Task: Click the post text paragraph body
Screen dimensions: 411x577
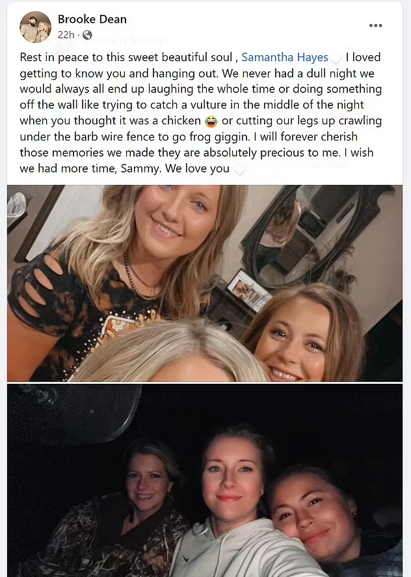Action: [x=201, y=113]
